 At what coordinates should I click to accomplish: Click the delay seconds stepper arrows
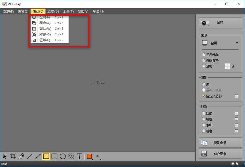click(x=227, y=66)
